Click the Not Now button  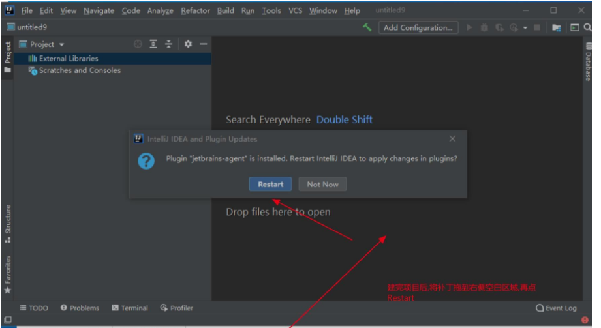point(322,184)
